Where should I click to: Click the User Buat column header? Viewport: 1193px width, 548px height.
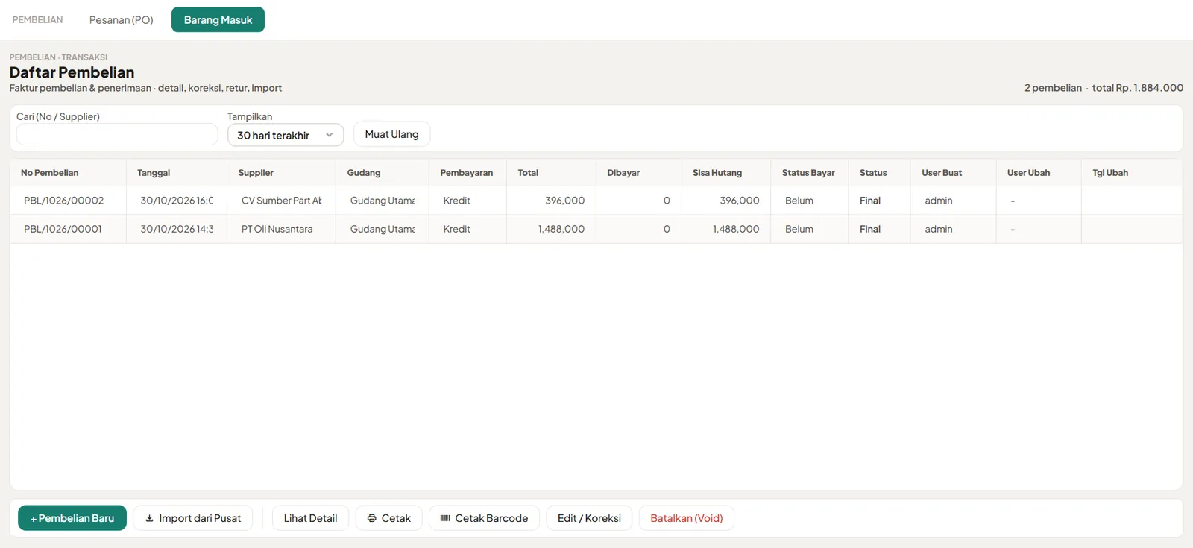pos(953,173)
